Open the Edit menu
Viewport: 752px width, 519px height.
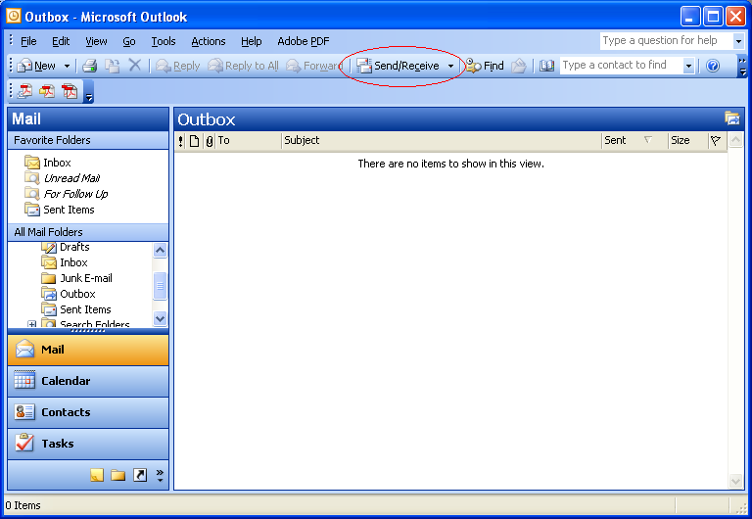point(61,41)
